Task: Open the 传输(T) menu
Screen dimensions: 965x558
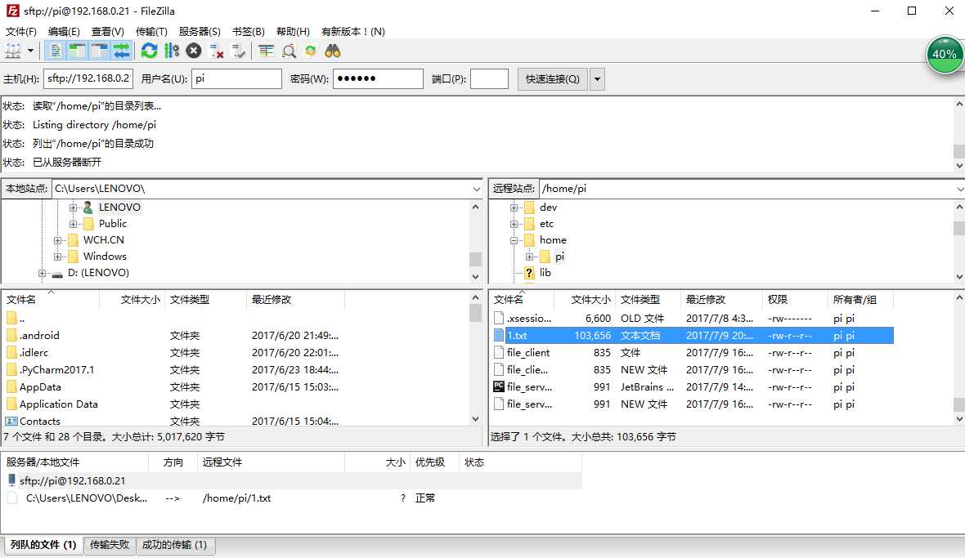Action: (151, 31)
